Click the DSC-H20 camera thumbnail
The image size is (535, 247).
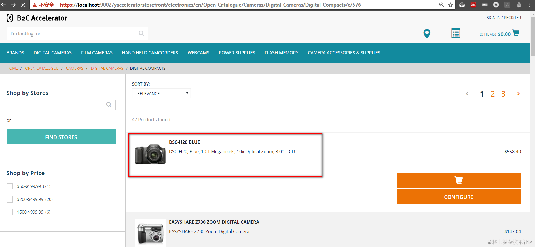[150, 154]
